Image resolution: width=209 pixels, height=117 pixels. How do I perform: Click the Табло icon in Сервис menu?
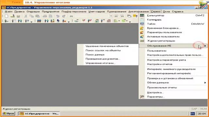tap(142, 24)
